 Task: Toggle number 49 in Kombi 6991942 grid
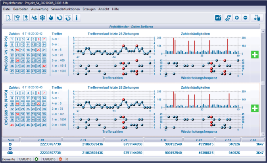tap(44, 71)
